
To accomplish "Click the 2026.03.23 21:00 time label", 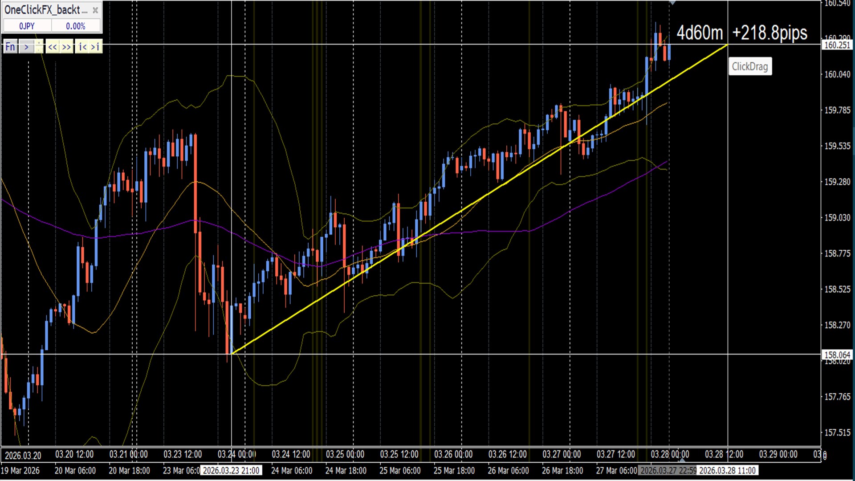I will point(231,471).
